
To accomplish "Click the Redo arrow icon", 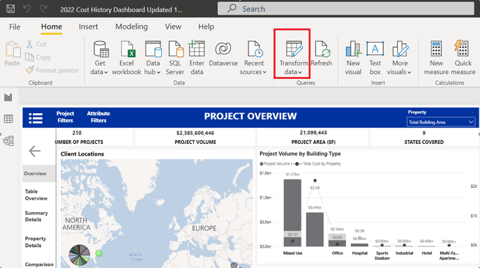I will click(x=43, y=8).
